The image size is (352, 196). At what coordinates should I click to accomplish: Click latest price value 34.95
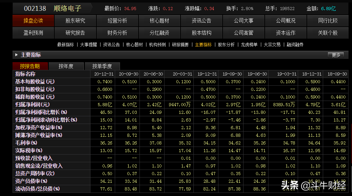tap(130, 9)
